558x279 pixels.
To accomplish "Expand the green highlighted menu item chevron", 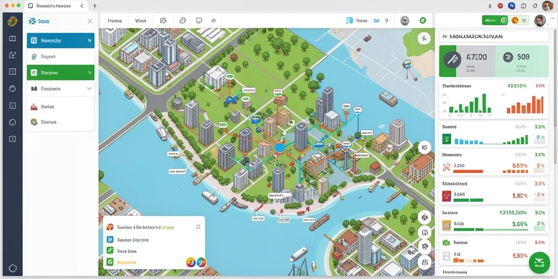I will (x=89, y=72).
